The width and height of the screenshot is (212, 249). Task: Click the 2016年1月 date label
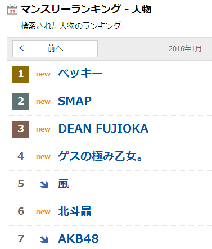185,49
